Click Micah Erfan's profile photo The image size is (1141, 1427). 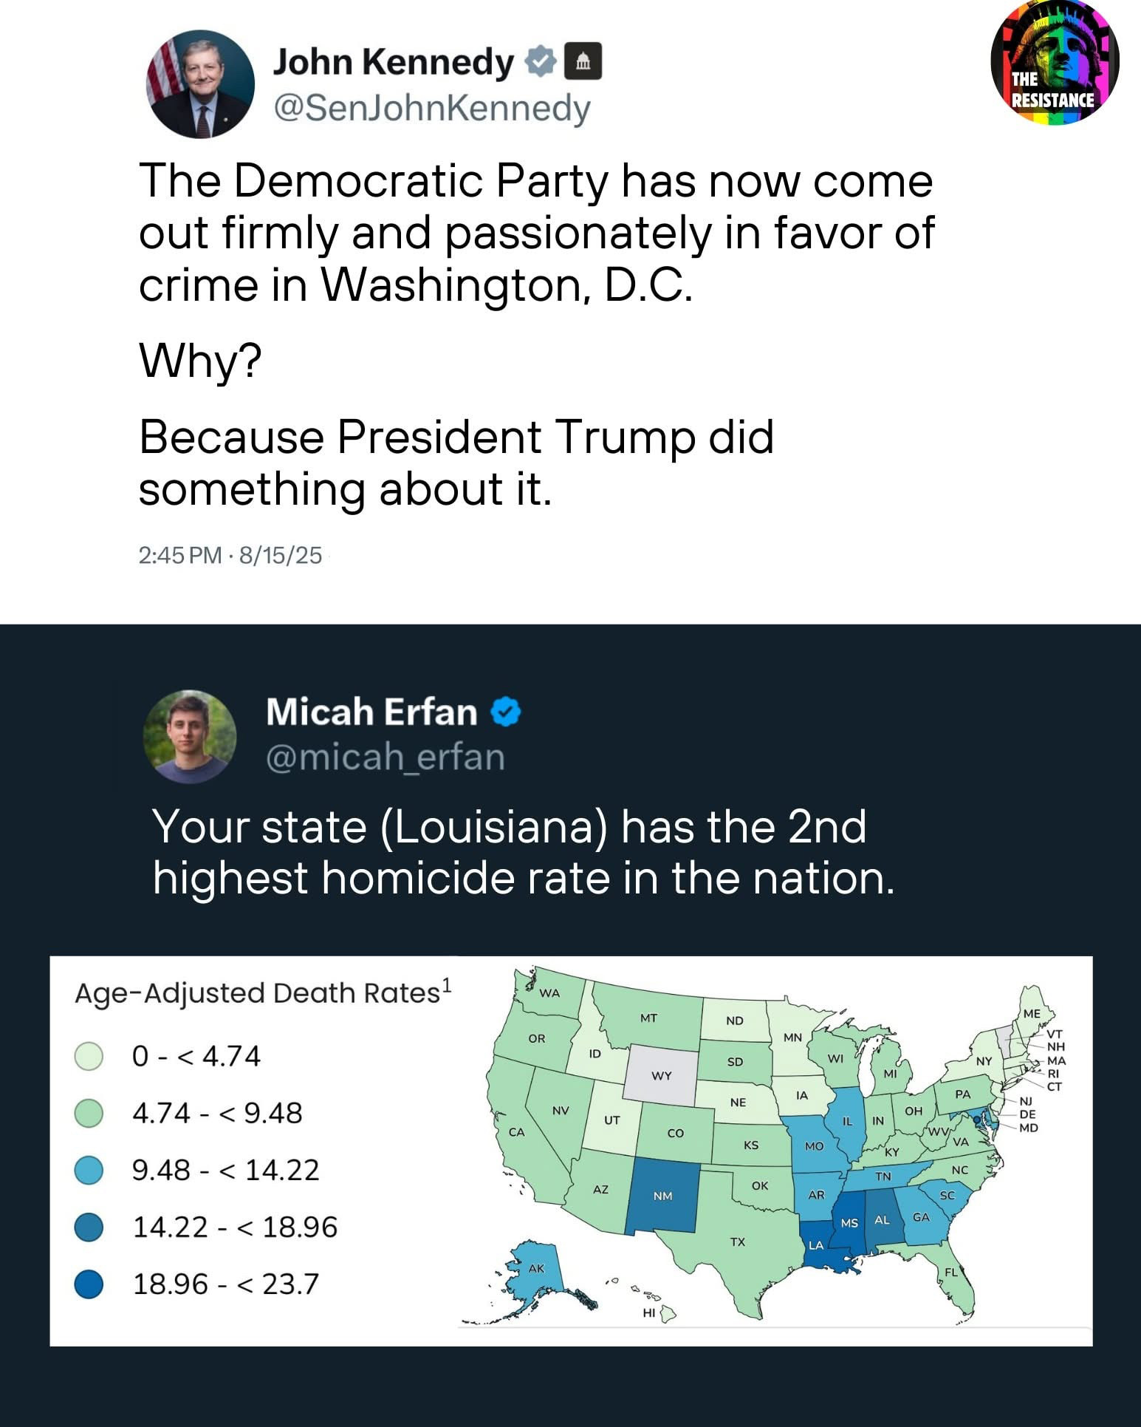click(190, 737)
